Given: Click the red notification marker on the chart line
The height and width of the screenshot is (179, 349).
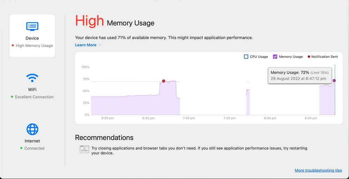Looking at the screenshot, I should coord(163,81).
